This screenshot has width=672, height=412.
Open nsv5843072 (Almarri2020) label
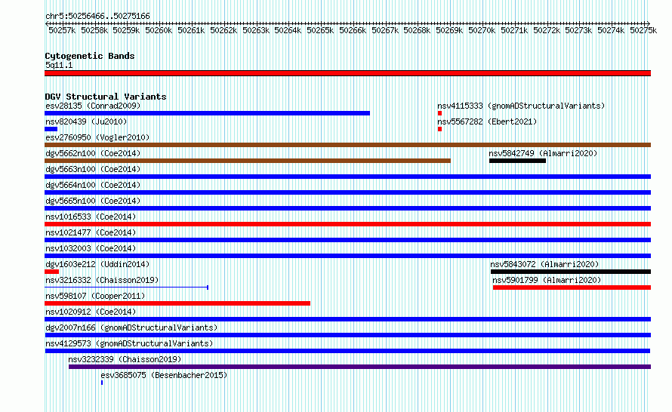click(x=544, y=264)
